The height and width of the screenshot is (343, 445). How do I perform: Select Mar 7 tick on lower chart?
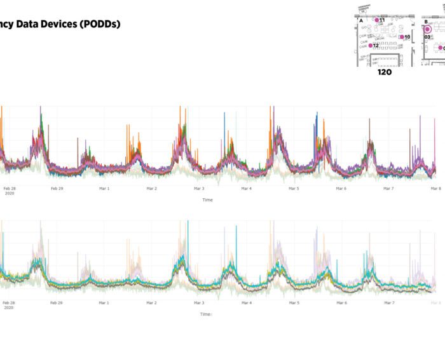click(x=388, y=303)
